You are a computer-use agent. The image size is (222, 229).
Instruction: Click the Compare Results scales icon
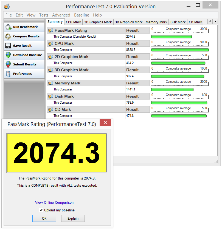click(x=8, y=36)
